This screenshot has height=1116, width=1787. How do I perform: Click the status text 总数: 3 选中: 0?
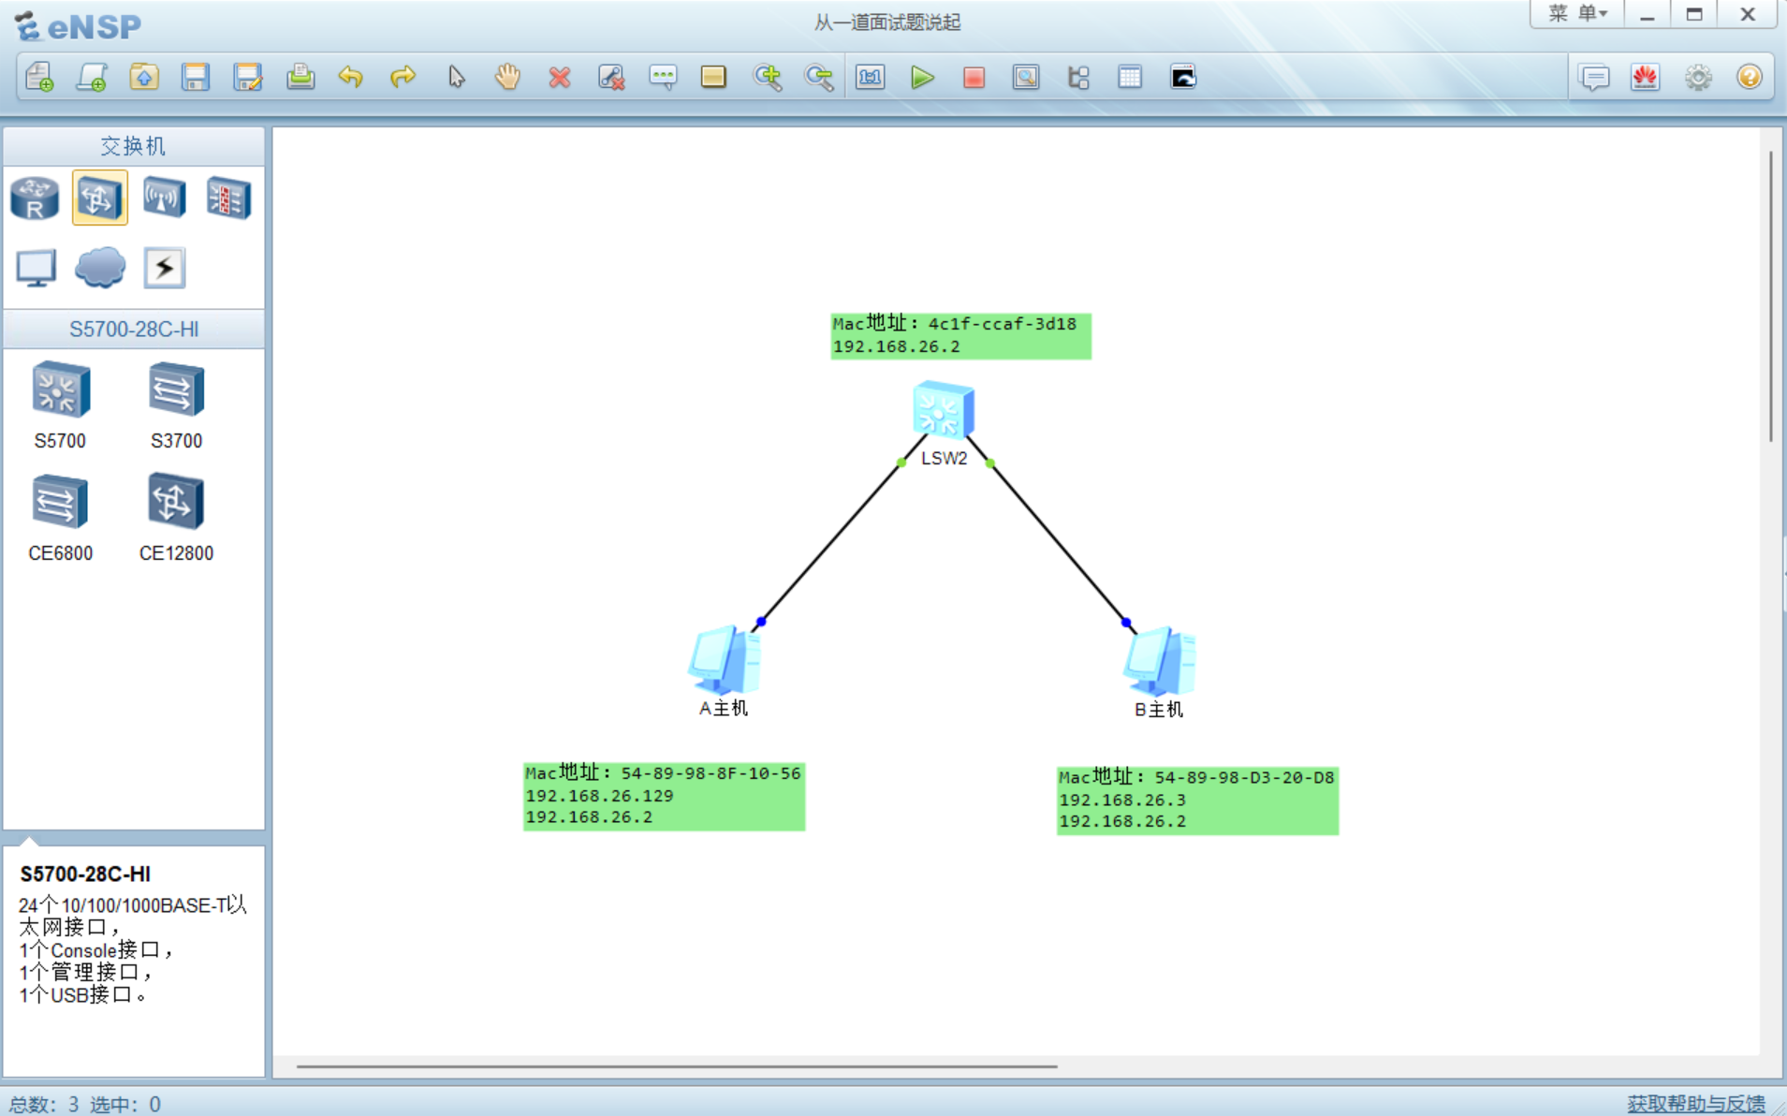pyautogui.click(x=85, y=1104)
